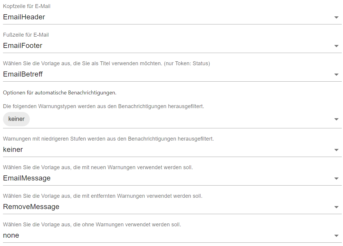Click label about Vorlage ohne Warnungen
Image resolution: width=343 pixels, height=246 pixels.
click(x=92, y=225)
